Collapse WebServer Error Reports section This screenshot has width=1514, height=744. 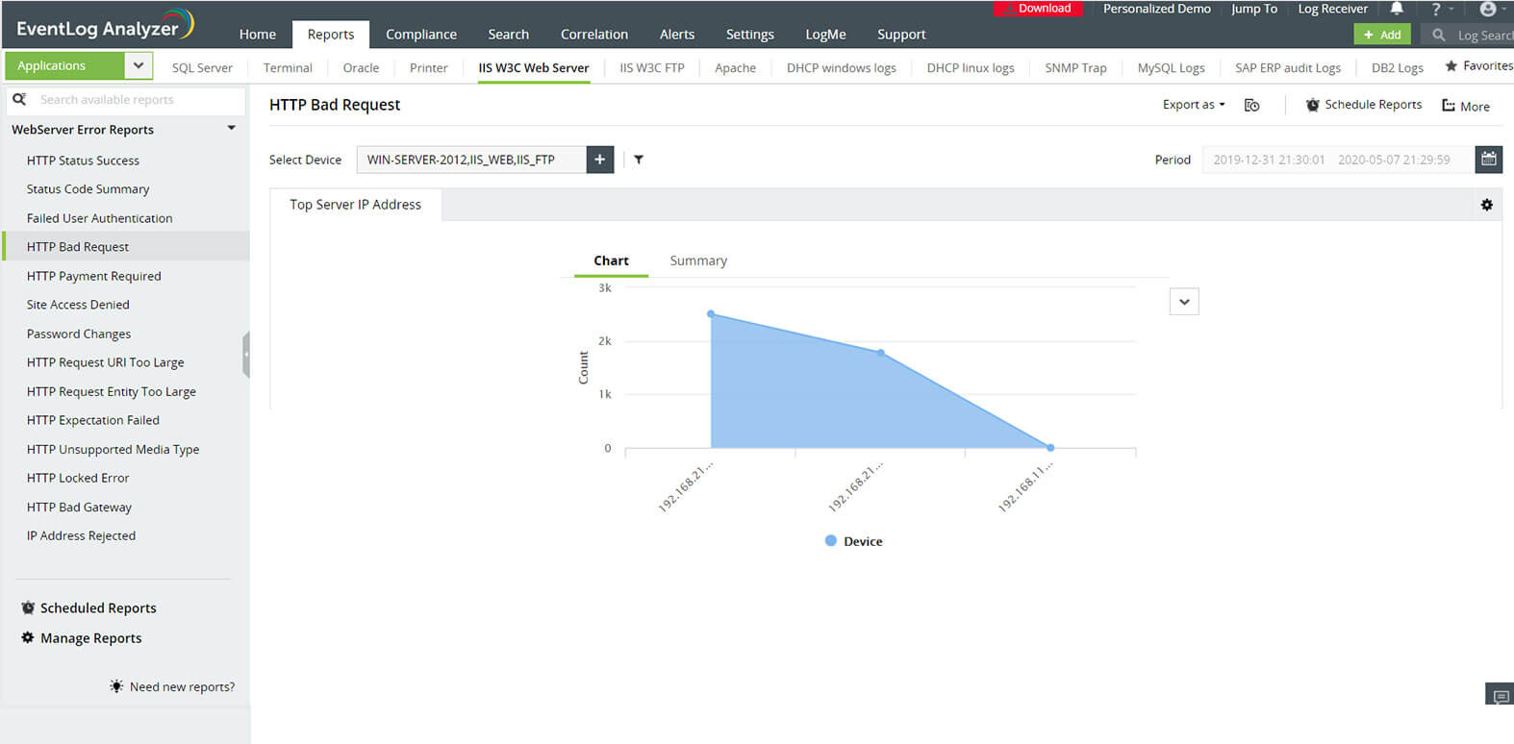(x=231, y=129)
